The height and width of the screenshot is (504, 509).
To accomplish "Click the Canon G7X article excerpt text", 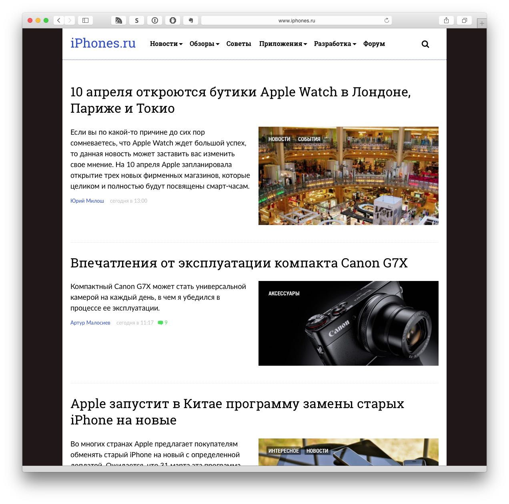I will tap(158, 297).
